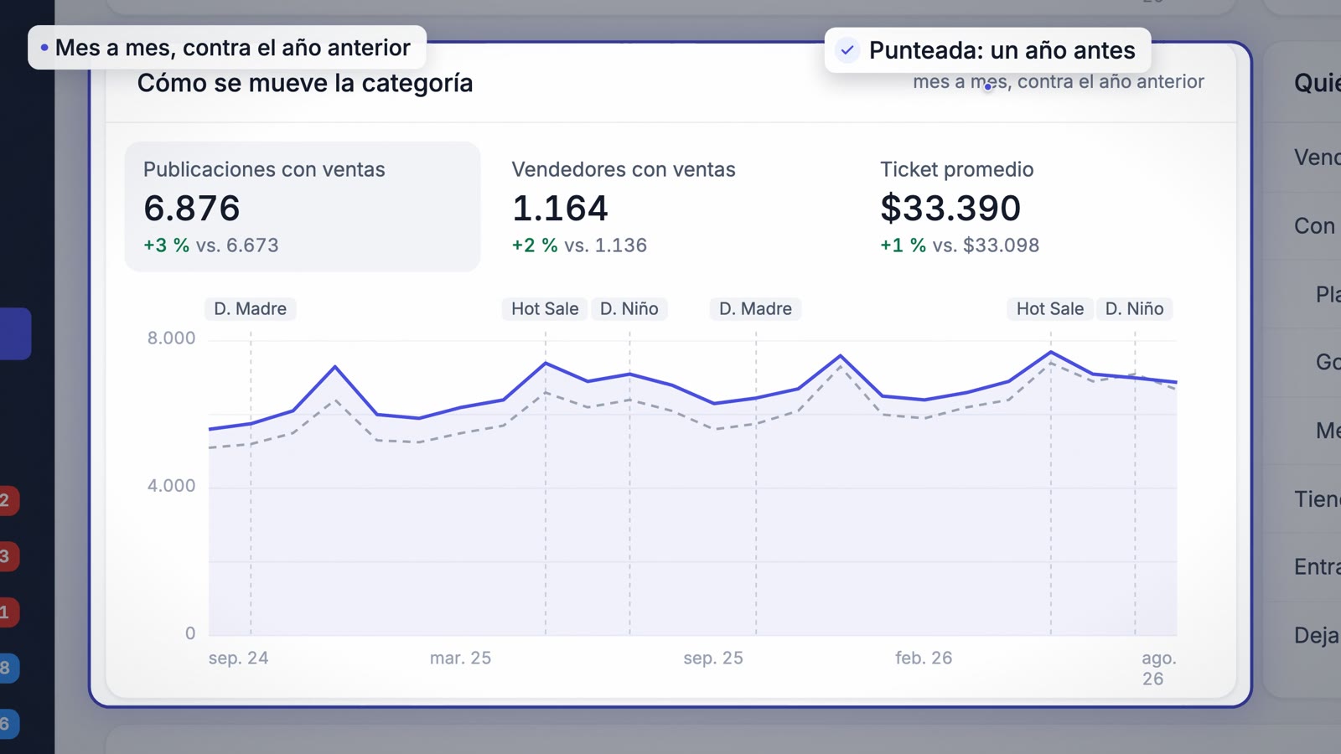Click the D. Niño event label before sep. 25
The height and width of the screenshot is (754, 1341).
pos(629,308)
